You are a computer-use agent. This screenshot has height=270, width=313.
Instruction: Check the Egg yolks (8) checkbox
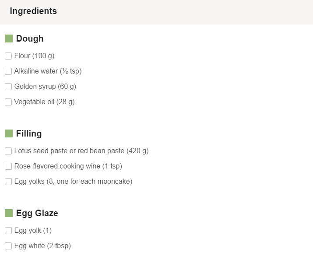coord(8,182)
